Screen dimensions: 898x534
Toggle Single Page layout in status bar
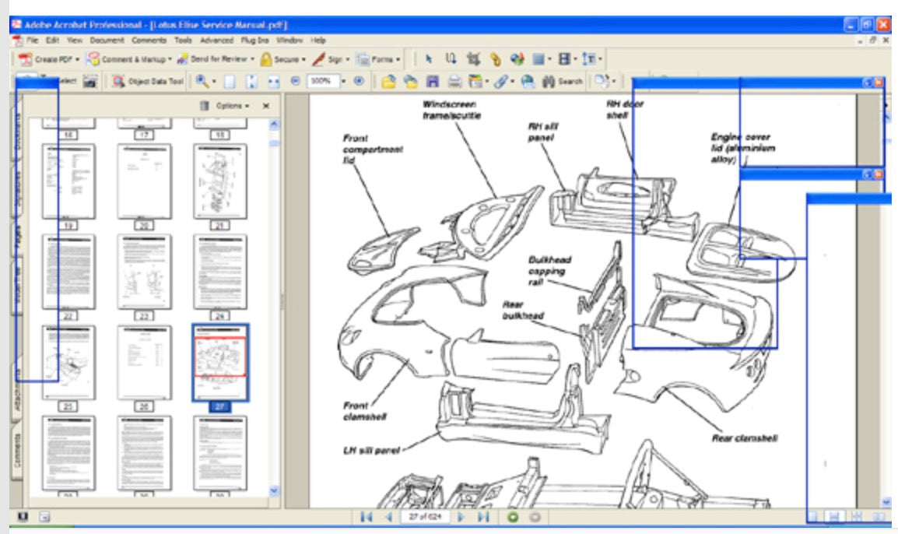(x=814, y=517)
